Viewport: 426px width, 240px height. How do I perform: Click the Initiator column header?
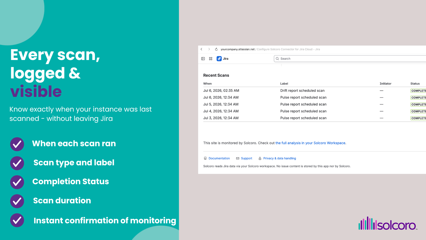(386, 84)
